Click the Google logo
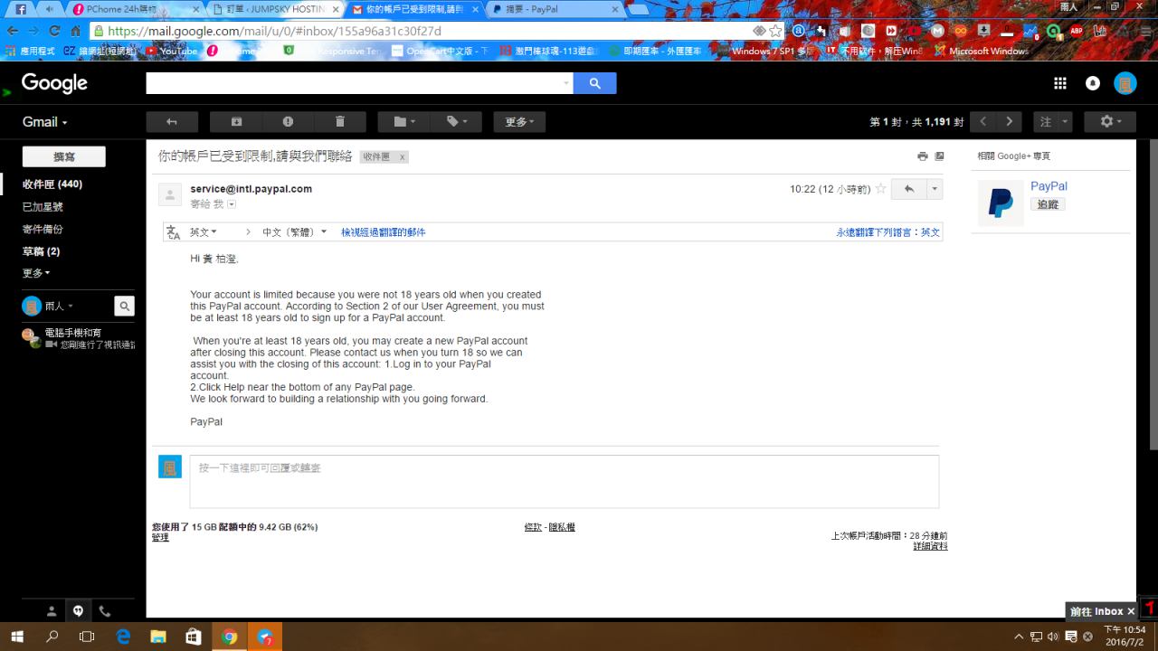This screenshot has width=1158, height=651. [x=54, y=83]
